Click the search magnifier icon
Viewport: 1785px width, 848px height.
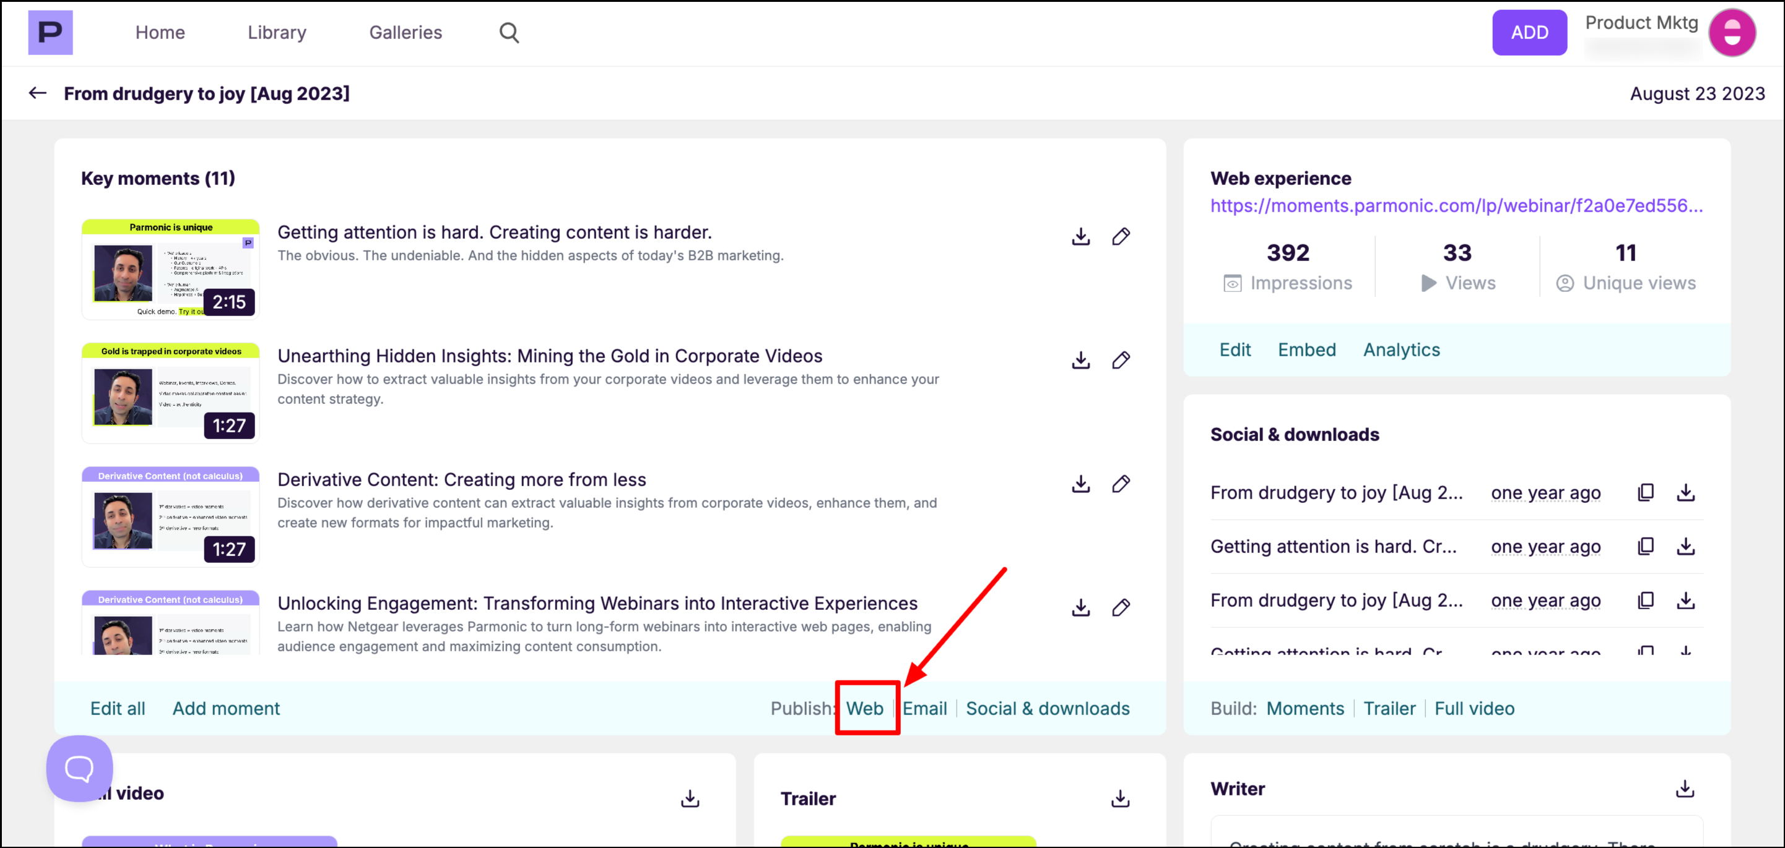(x=508, y=33)
